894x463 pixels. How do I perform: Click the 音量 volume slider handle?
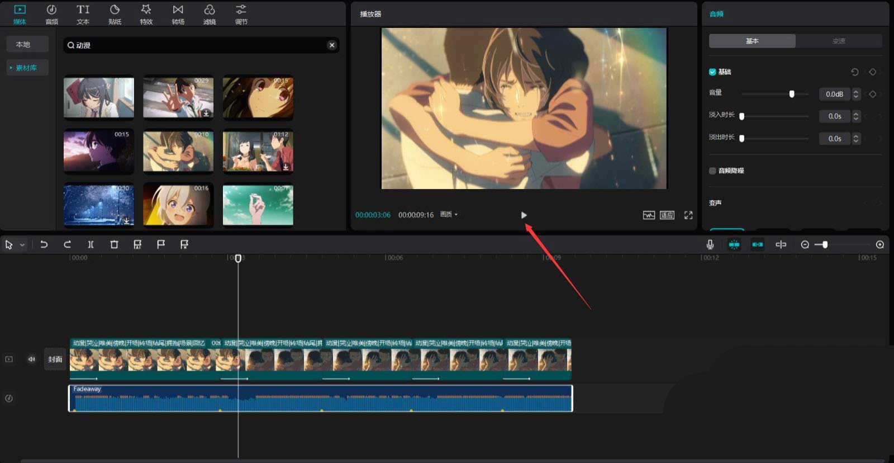(792, 94)
